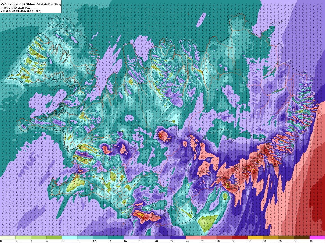The width and height of the screenshot is (325, 243).
Task: Pick the mustard 34–36 legend swatch
Action: (271, 238)
